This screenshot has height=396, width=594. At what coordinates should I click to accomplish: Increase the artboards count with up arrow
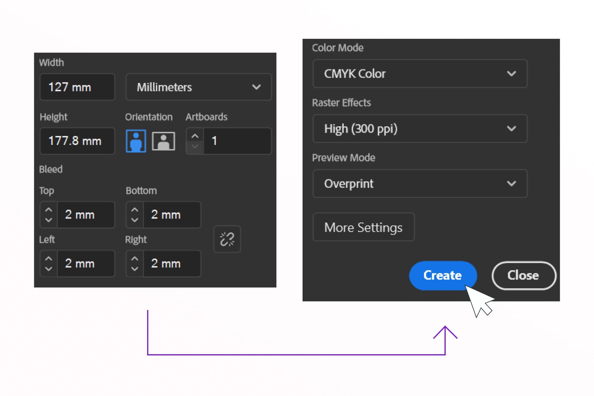point(195,136)
